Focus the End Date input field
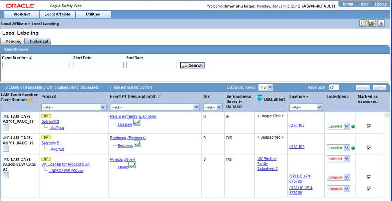 point(151,65)
